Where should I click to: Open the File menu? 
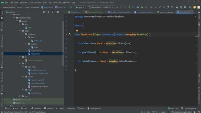coord(7,3)
